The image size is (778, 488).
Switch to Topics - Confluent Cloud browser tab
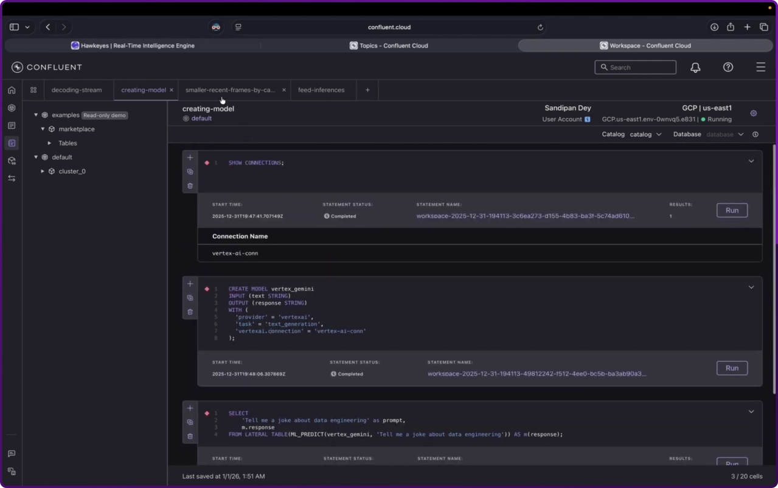389,46
